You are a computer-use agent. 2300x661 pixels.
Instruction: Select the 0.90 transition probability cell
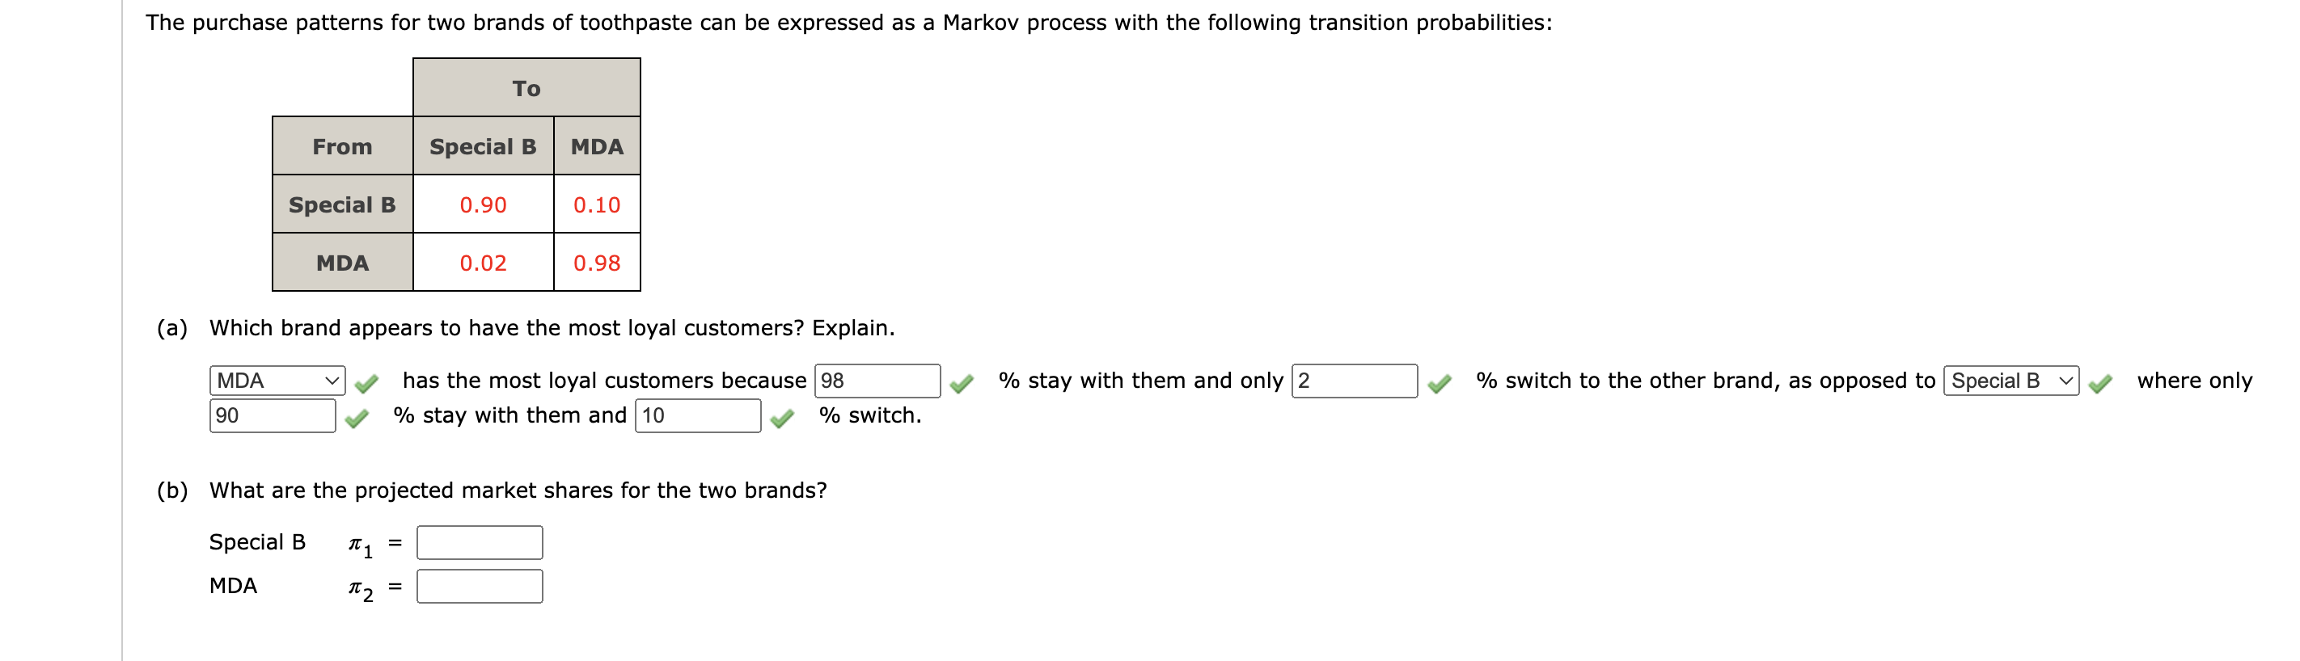483,204
